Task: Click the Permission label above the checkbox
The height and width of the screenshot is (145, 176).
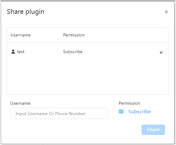Action: pos(129,103)
